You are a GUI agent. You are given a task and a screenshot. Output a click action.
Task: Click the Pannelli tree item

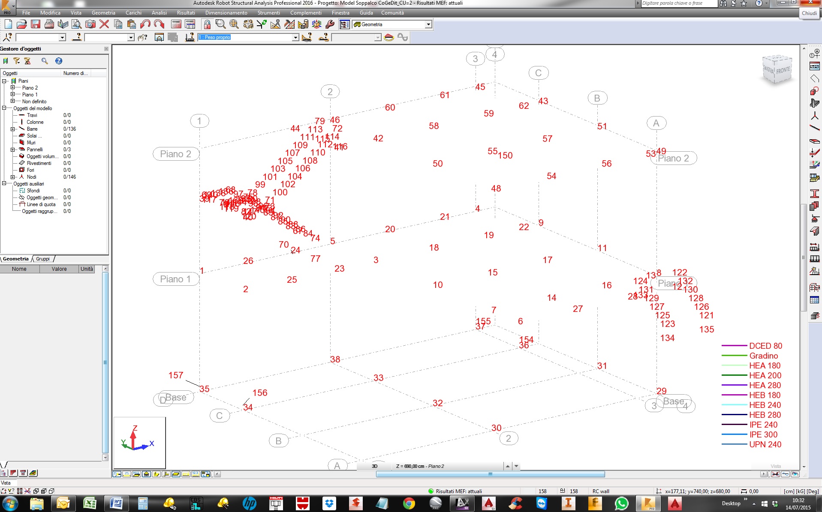coord(35,149)
